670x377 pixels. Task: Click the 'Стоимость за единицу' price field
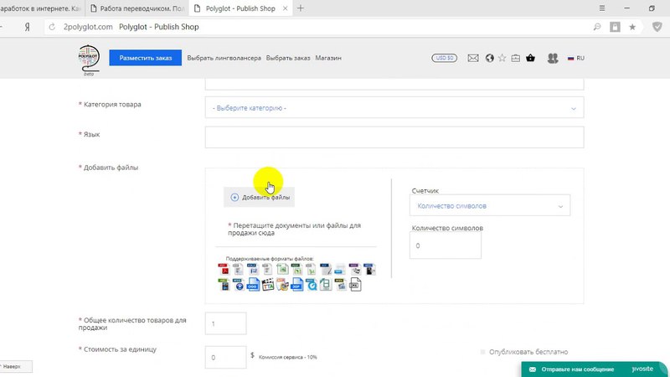click(225, 358)
